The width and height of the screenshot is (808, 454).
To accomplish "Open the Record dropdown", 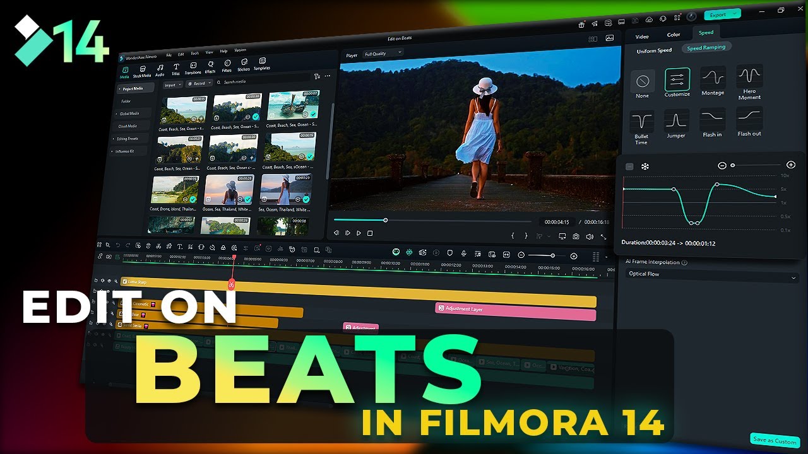I will tap(199, 83).
